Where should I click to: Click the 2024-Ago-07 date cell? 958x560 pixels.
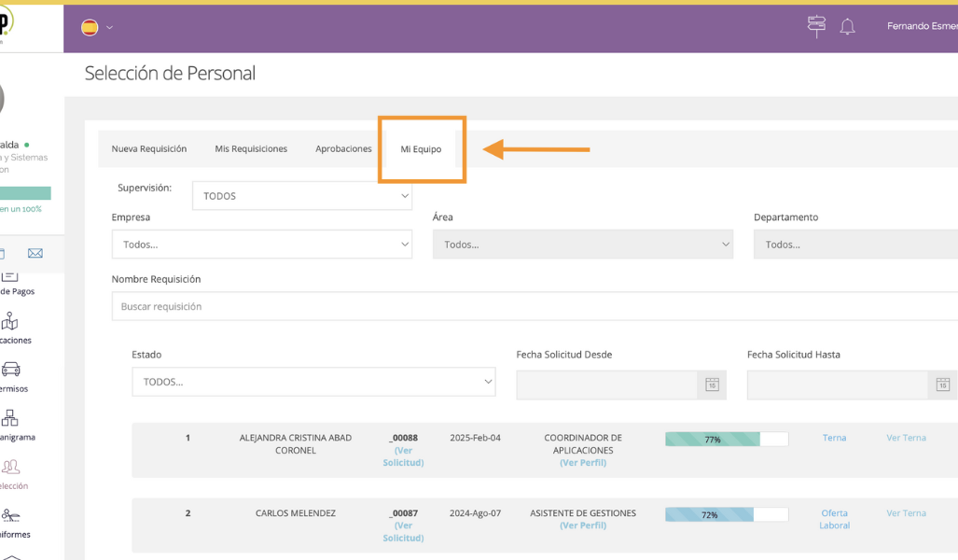tap(476, 513)
